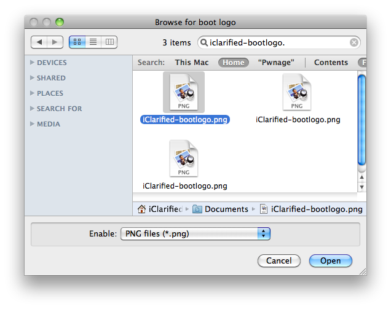Expand the SHARED sidebar section
This screenshot has width=391, height=309.
[x=32, y=78]
